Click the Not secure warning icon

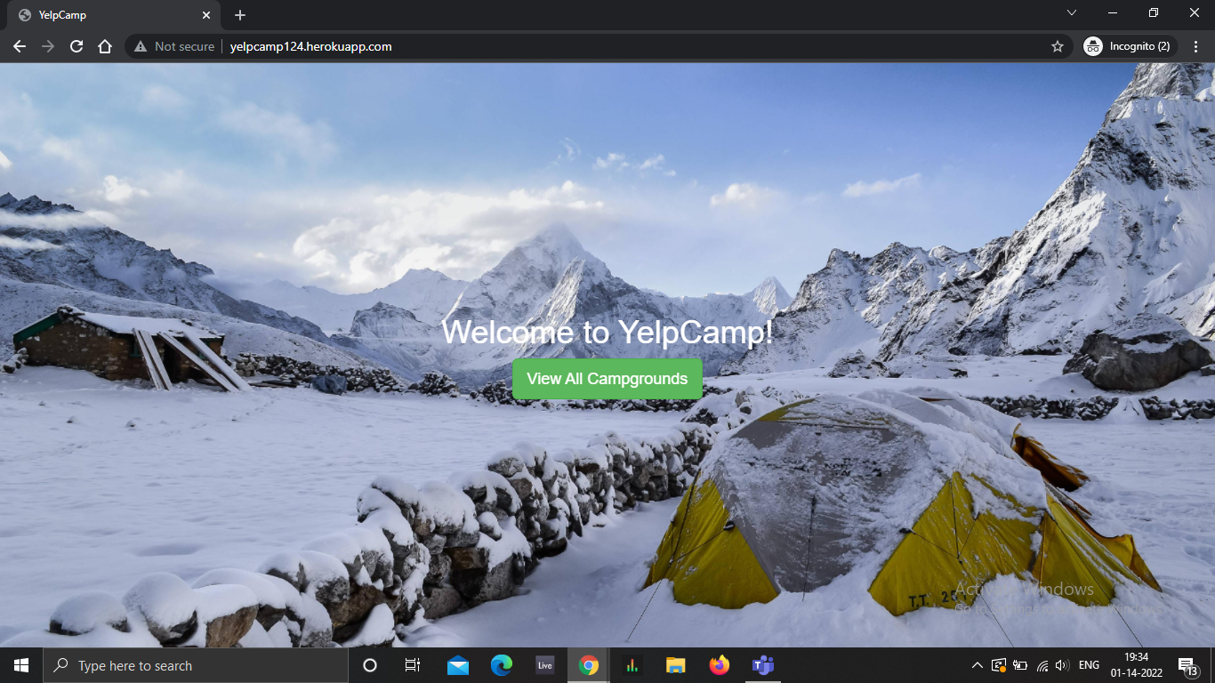pos(140,46)
